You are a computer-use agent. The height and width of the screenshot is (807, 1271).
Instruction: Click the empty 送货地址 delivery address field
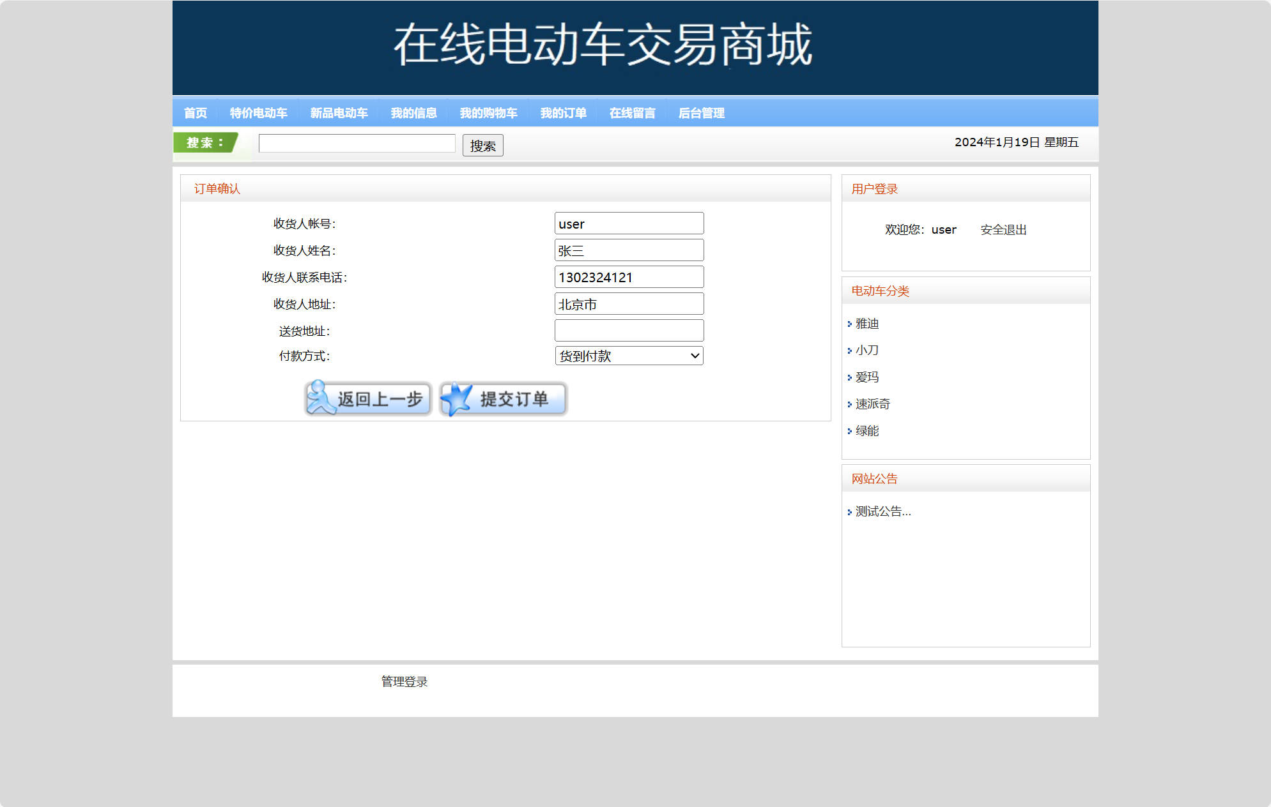pos(629,329)
